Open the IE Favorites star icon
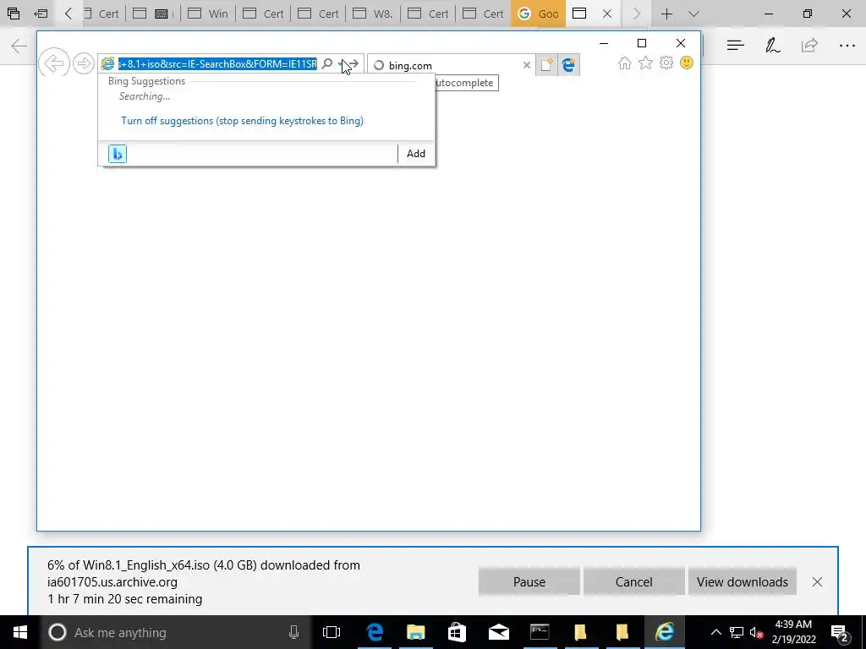The height and width of the screenshot is (649, 866). pos(645,63)
